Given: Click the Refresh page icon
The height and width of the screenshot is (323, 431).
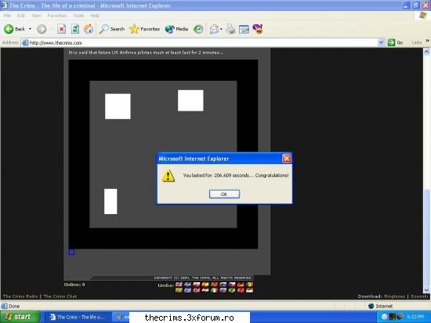Looking at the screenshot, I should [74, 29].
